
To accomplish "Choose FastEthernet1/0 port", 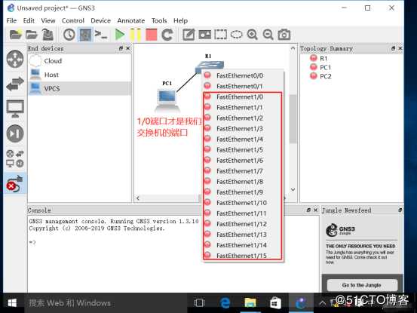I will 243,97.
